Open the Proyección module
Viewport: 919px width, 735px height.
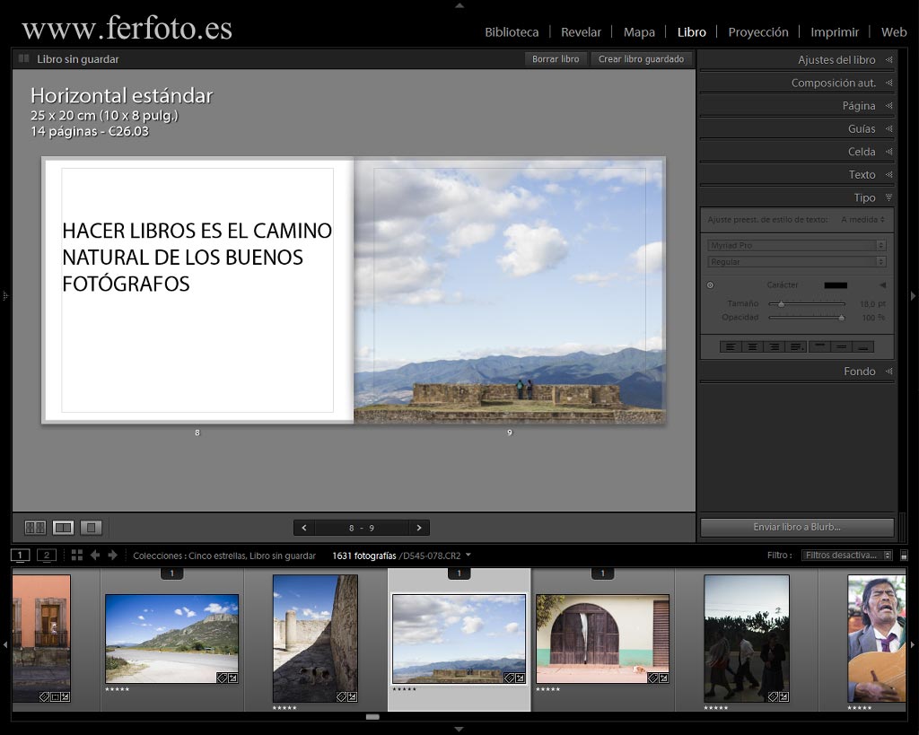pyautogui.click(x=758, y=32)
